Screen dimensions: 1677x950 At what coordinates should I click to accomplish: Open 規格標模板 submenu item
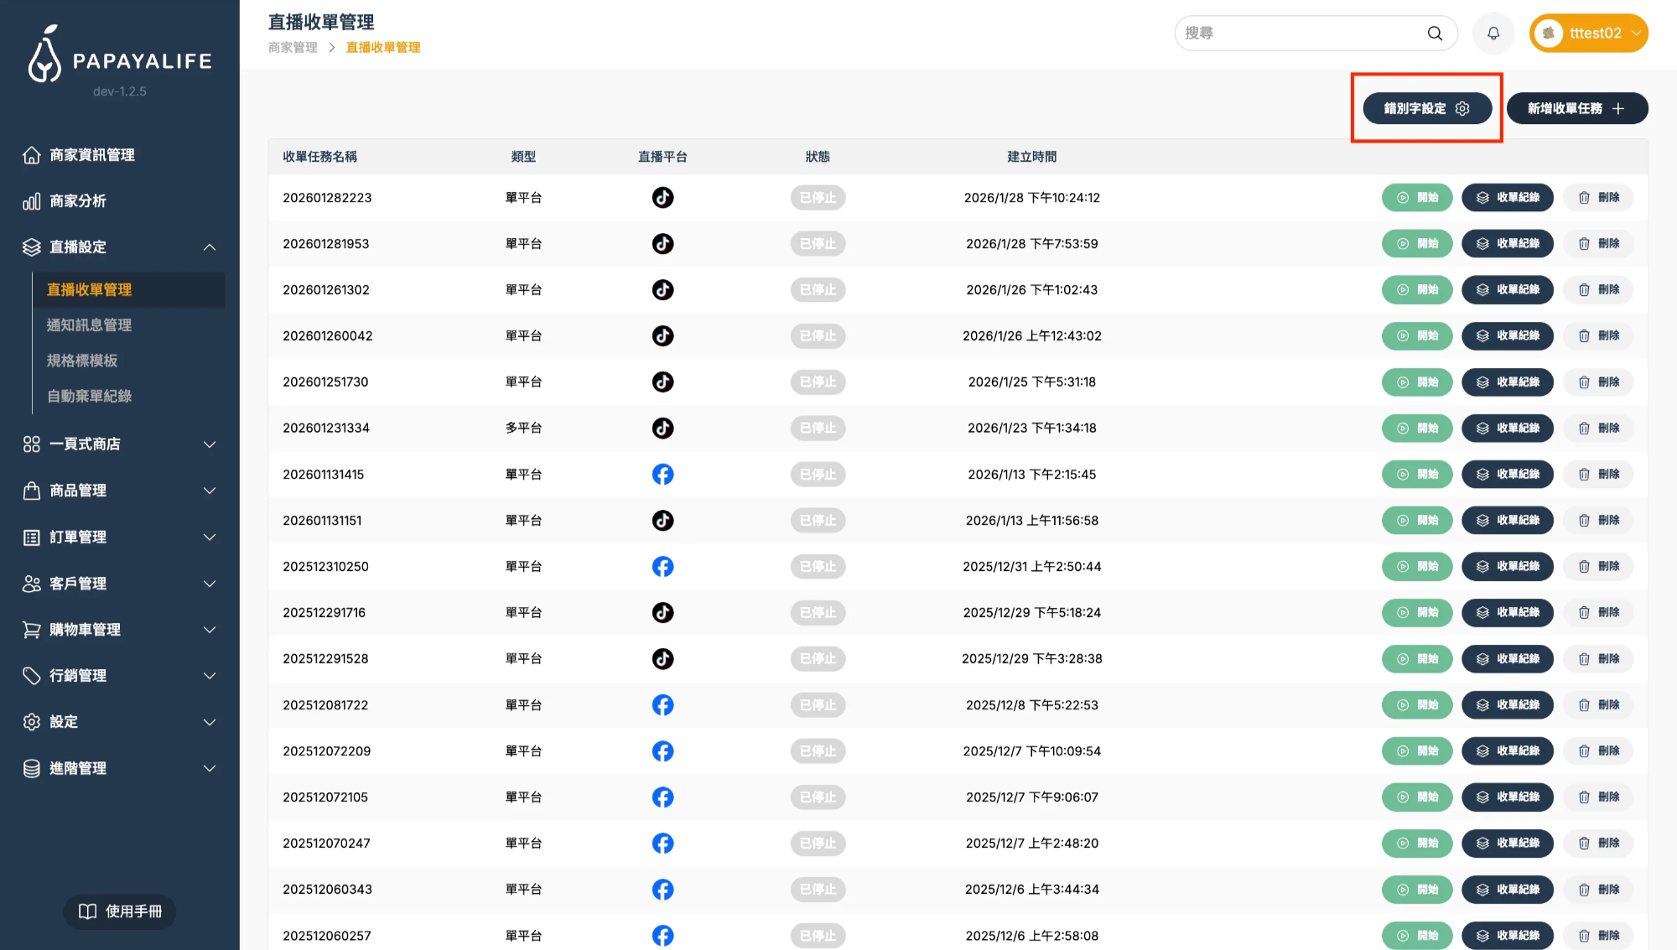point(82,361)
